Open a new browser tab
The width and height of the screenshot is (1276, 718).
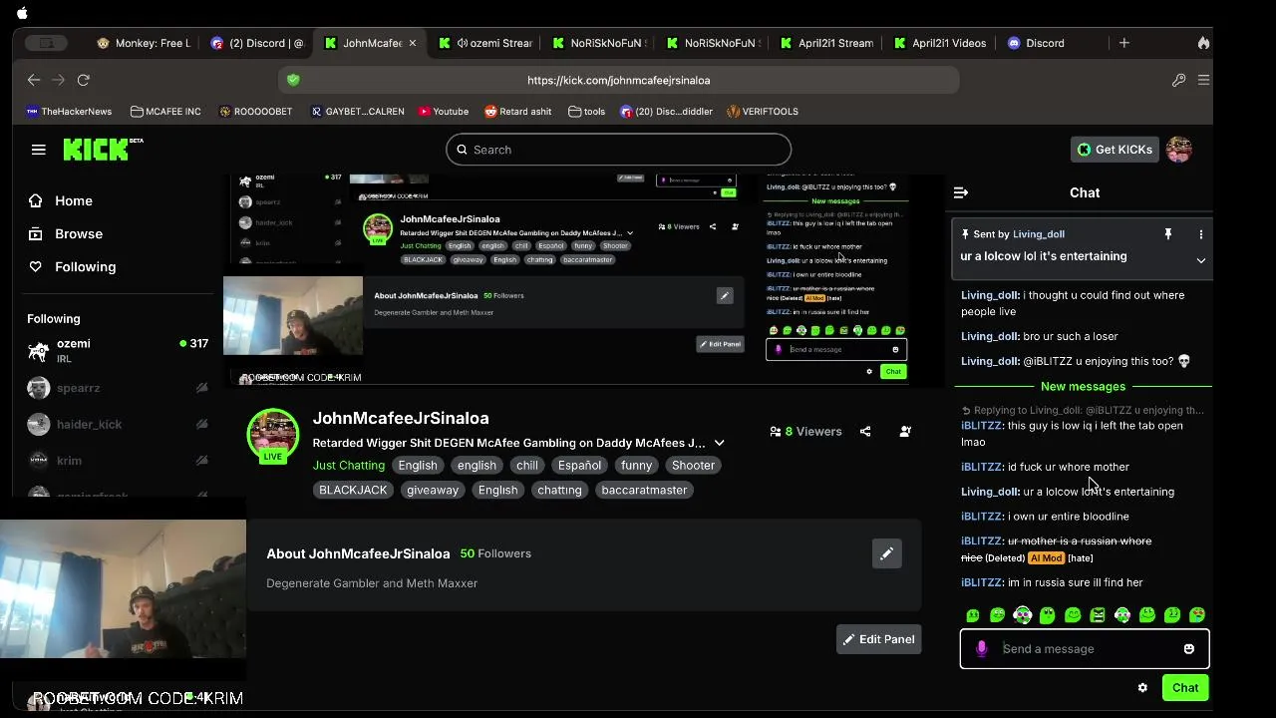[1124, 43]
